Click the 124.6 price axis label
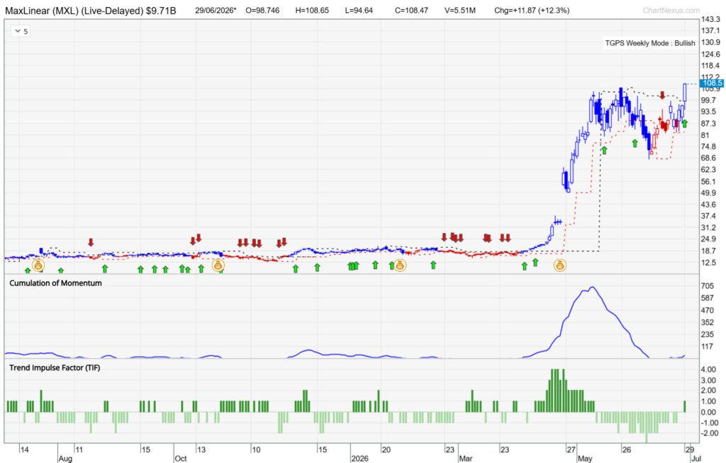This screenshot has width=726, height=463. (x=710, y=54)
